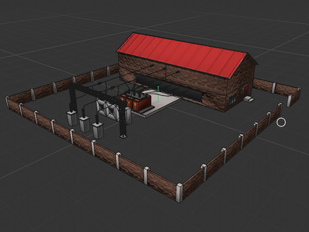Image resolution: width=309 pixels, height=232 pixels.
Task: Select the white steps beside the red door
Action: pyautogui.click(x=248, y=99)
